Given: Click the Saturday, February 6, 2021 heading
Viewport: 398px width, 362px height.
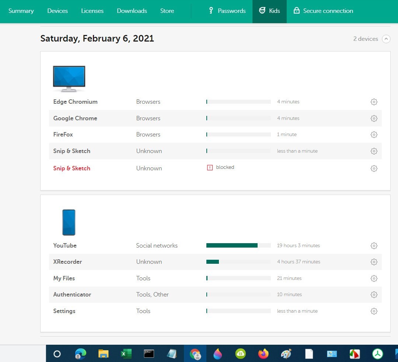Looking at the screenshot, I should pos(97,39).
